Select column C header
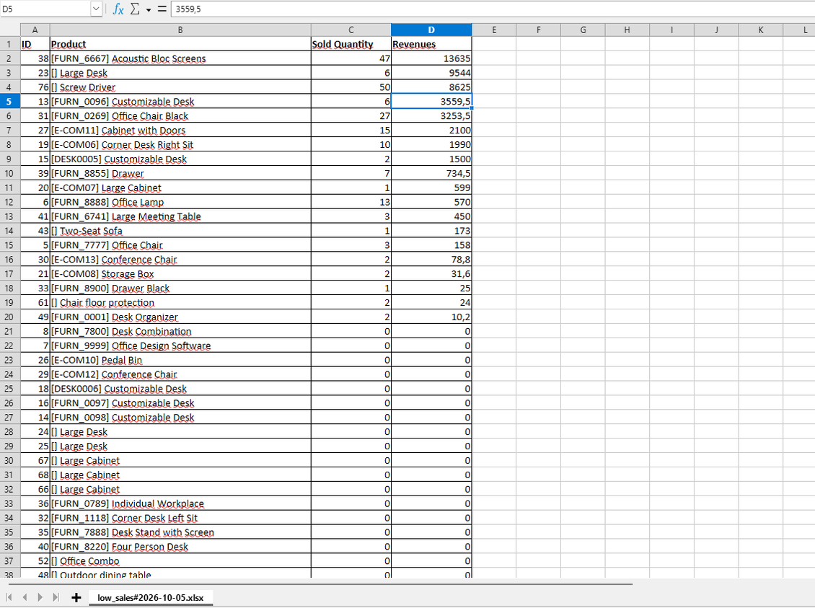815x608 pixels. point(351,30)
